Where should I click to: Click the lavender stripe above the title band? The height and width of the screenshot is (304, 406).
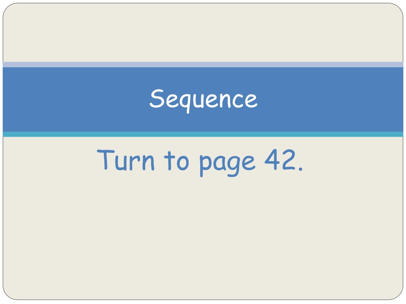click(203, 65)
